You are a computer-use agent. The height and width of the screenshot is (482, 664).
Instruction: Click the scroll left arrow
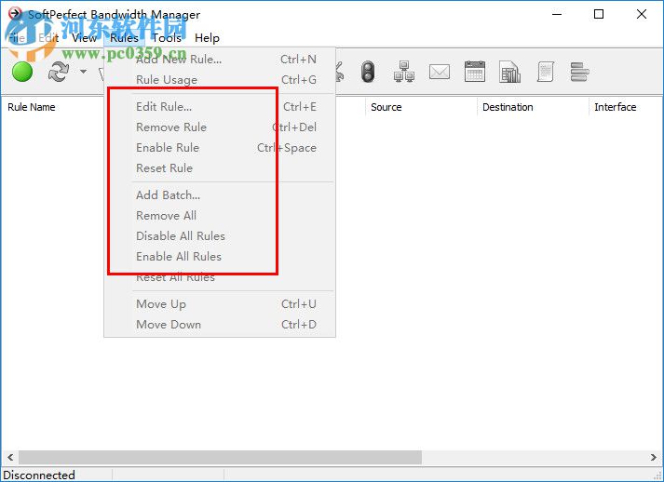(x=10, y=457)
